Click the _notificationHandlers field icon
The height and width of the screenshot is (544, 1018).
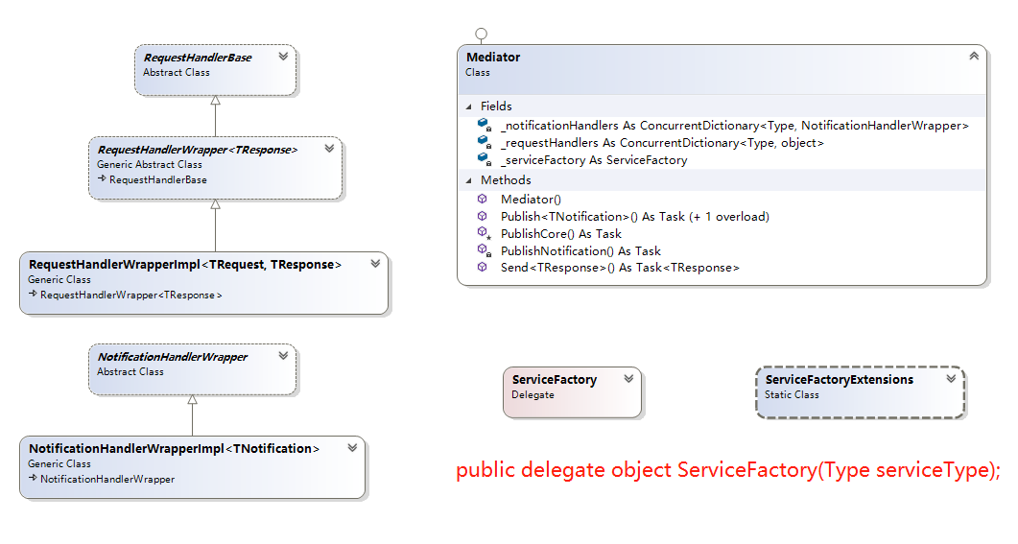click(484, 125)
